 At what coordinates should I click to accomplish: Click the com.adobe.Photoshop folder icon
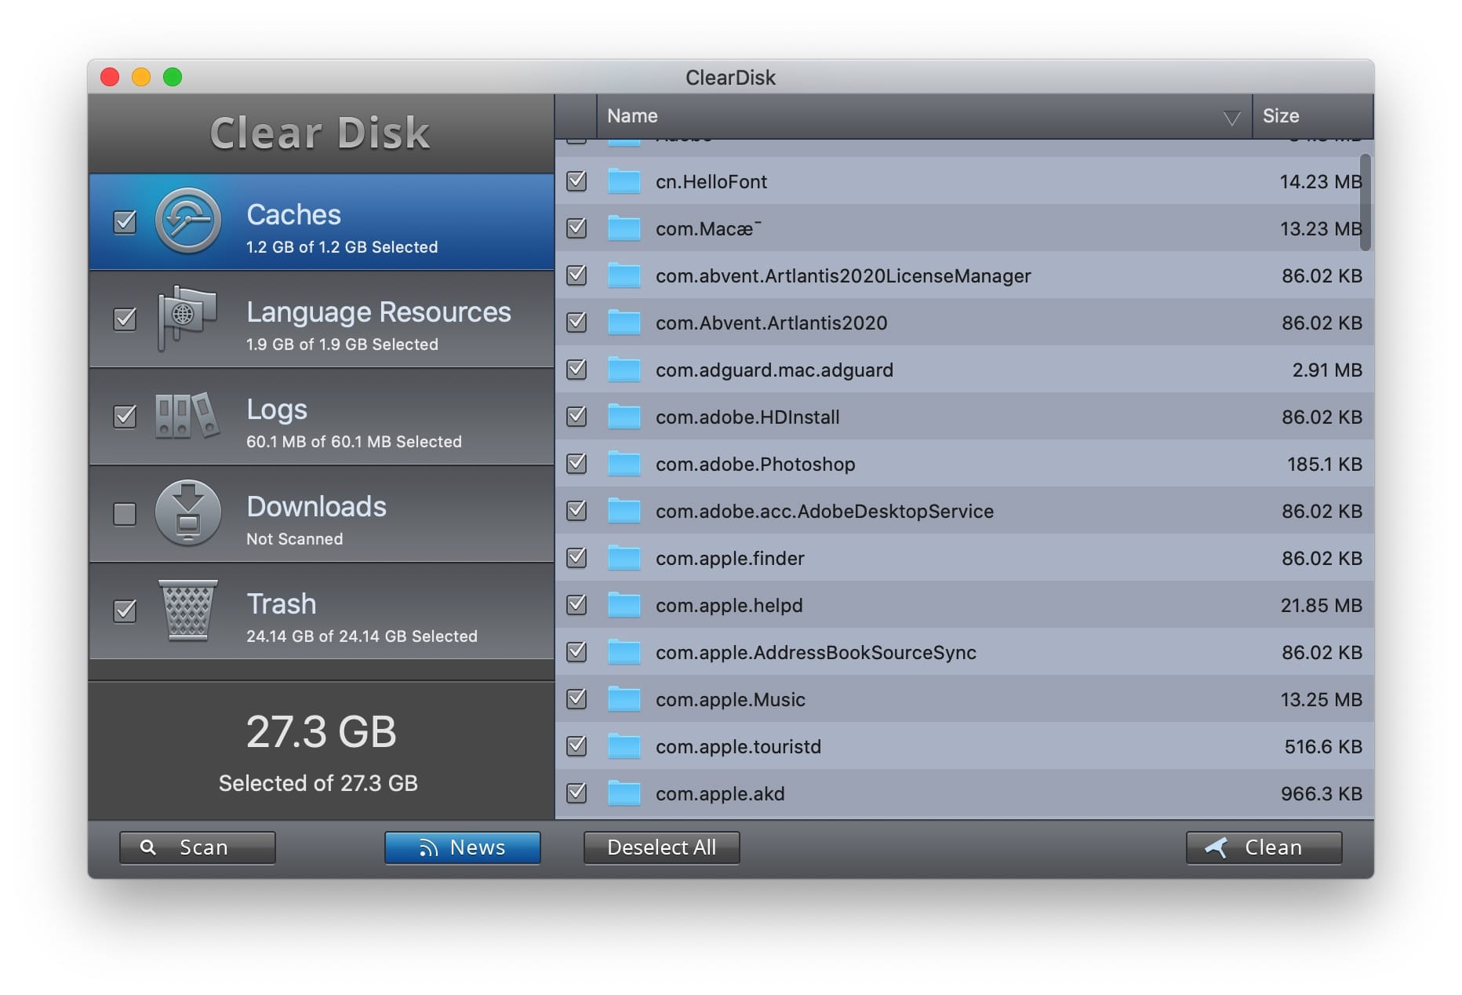click(624, 464)
